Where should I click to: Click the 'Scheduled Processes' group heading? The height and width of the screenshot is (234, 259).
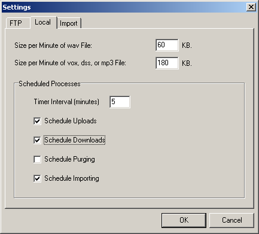(x=50, y=84)
